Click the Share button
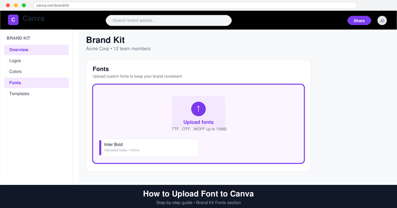 359,20
